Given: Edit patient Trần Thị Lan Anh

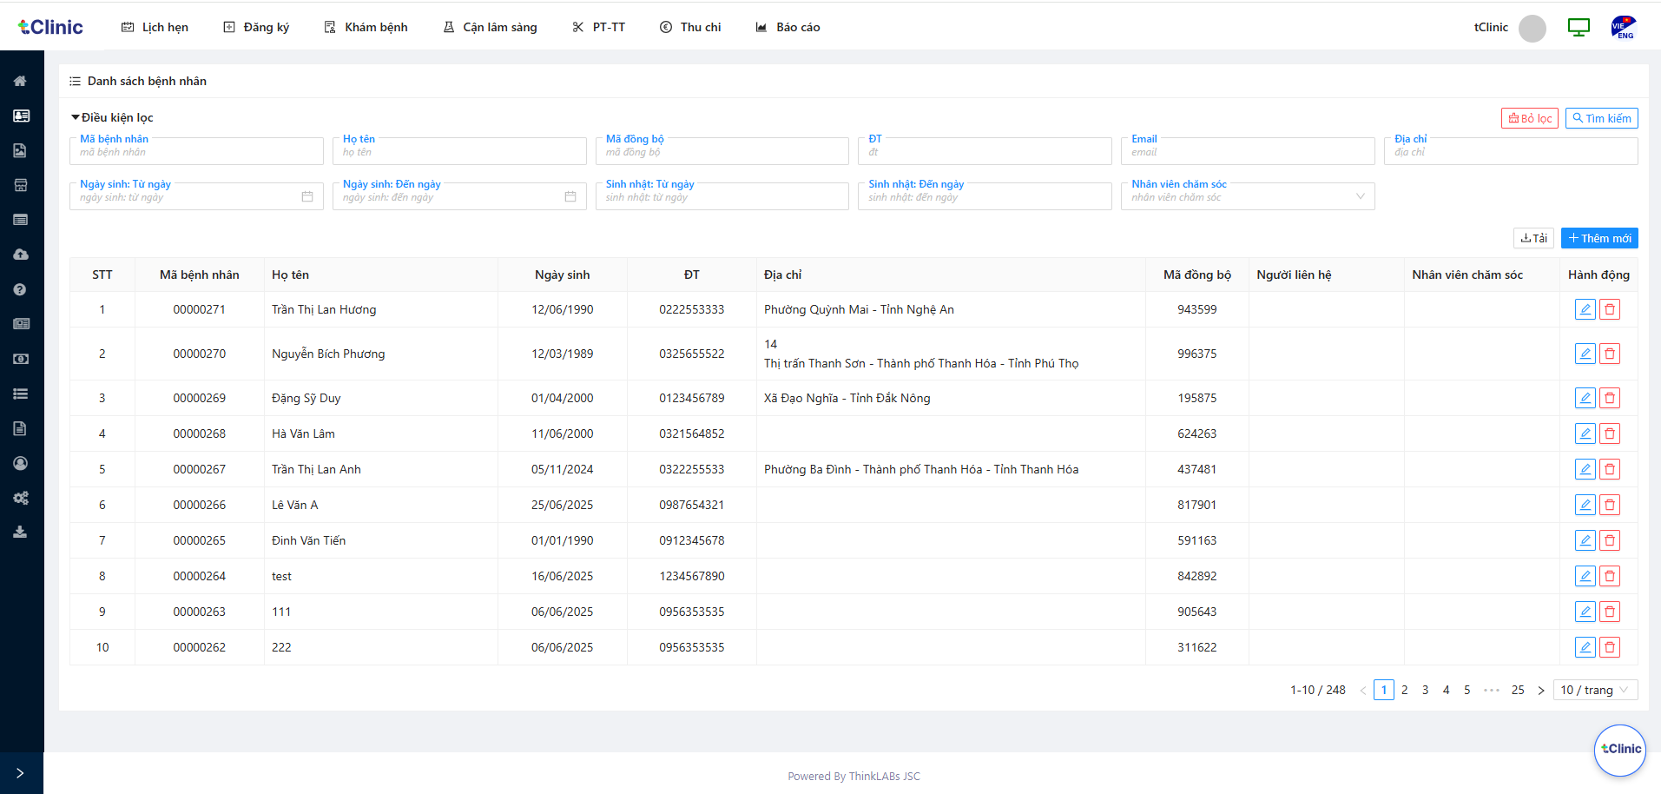Looking at the screenshot, I should [x=1585, y=469].
